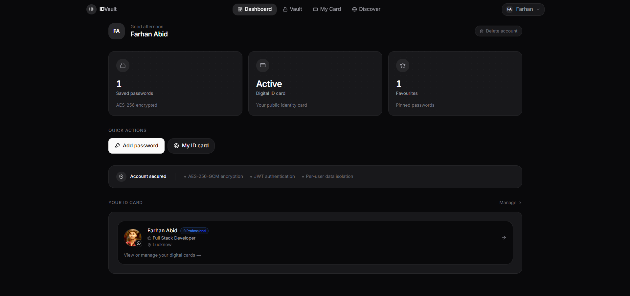
Task: Open the Saved passwords count
Action: coord(119,84)
